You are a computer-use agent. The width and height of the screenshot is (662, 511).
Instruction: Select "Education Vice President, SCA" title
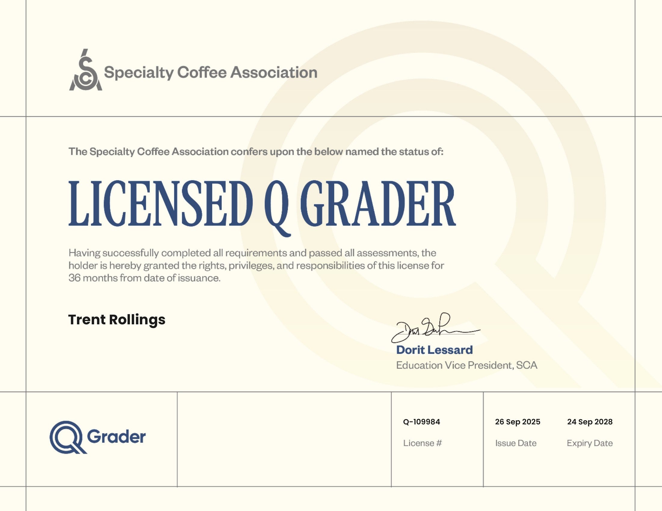coord(467,365)
